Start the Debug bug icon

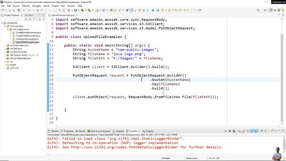pos(69,10)
